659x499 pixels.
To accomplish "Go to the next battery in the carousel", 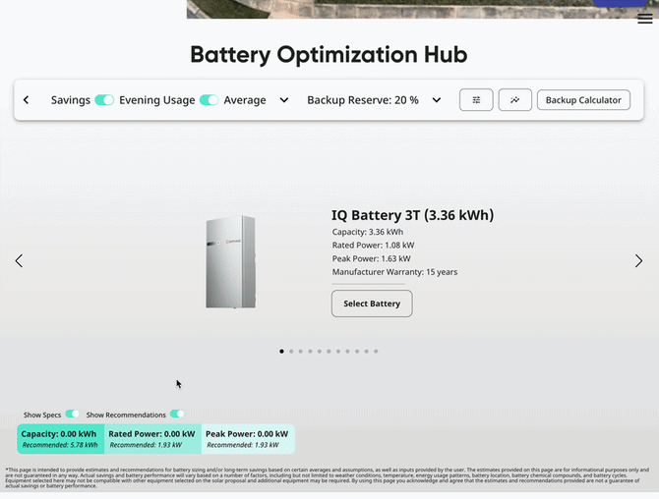I will [638, 260].
